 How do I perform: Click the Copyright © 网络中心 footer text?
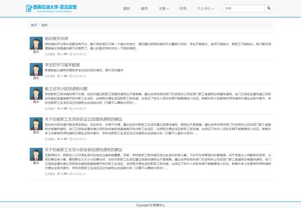[150, 205]
